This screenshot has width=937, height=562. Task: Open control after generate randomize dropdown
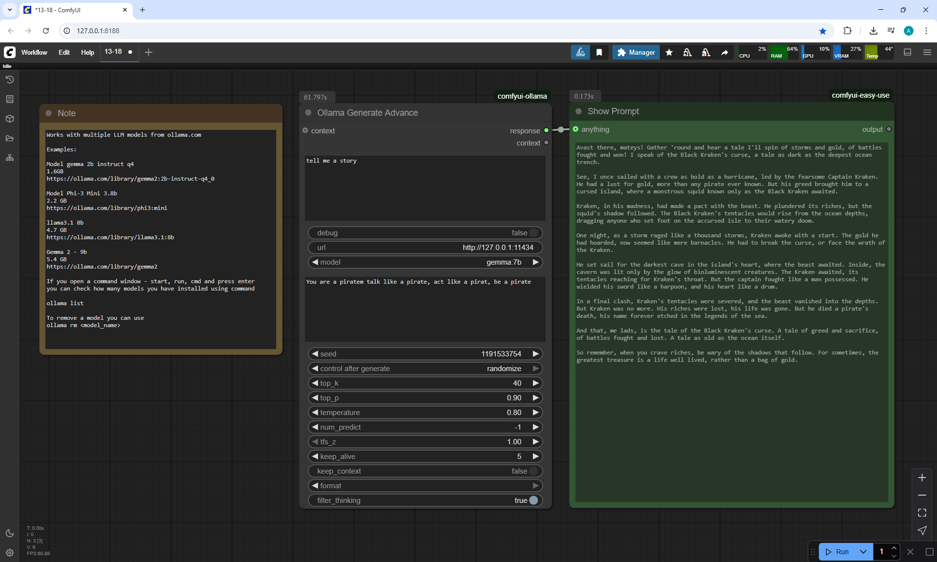(504, 369)
